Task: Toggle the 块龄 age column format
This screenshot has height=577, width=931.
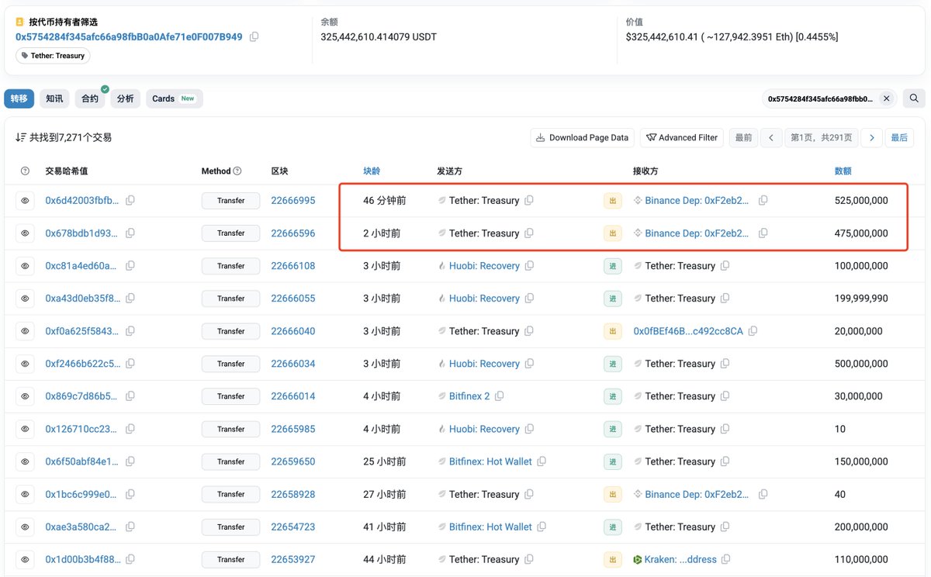Action: coord(372,171)
